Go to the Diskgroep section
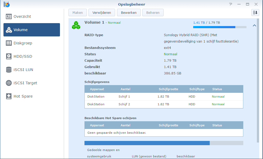Image resolution: width=263 pixels, height=159 pixels. 32,43
